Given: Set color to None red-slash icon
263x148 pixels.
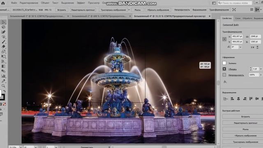Looking at the screenshot, I should 5,104.
